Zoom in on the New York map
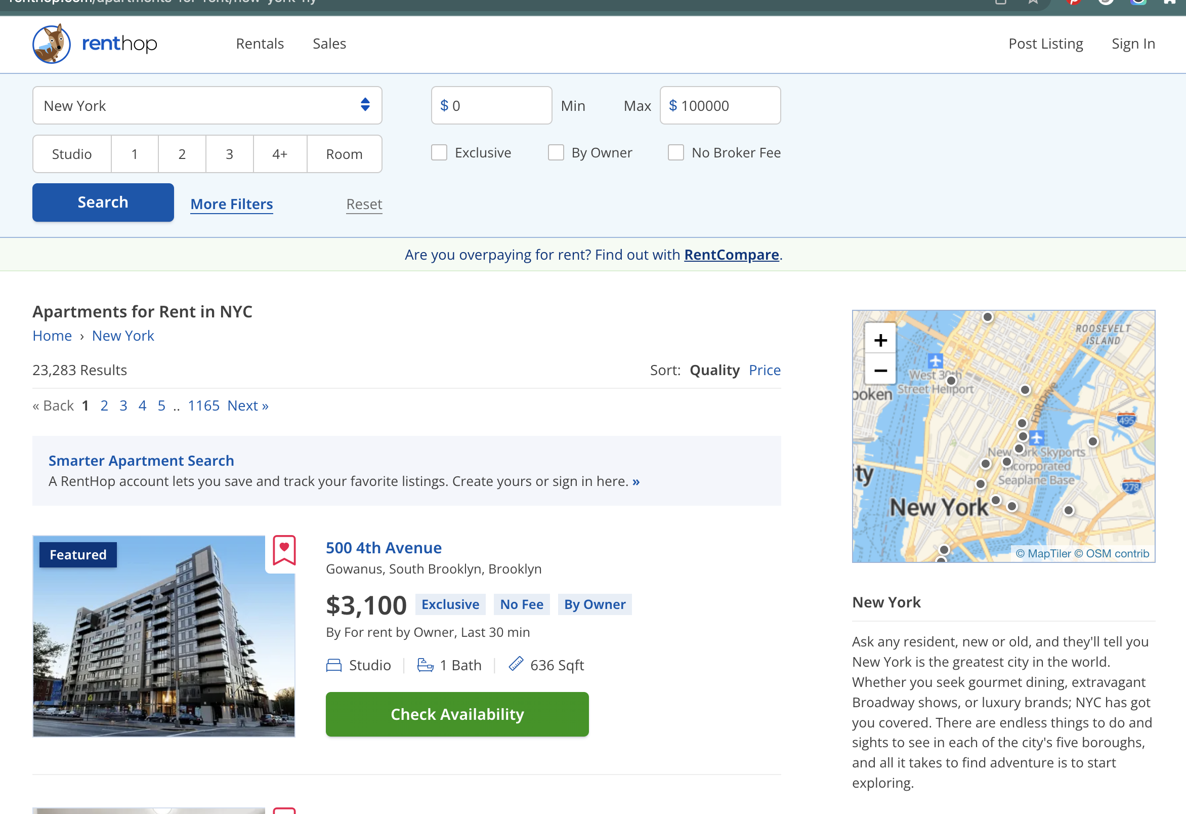The width and height of the screenshot is (1186, 814). tap(880, 340)
